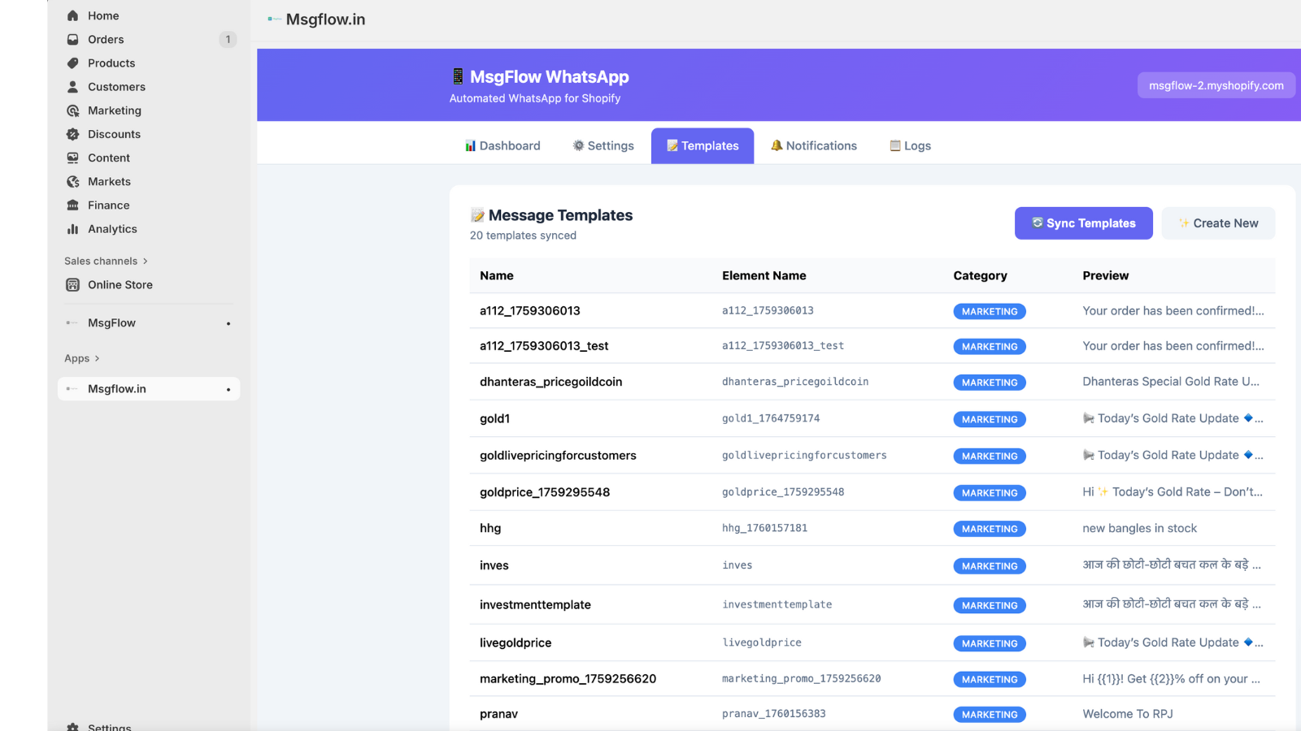Open Home in the sidebar

pyautogui.click(x=103, y=15)
